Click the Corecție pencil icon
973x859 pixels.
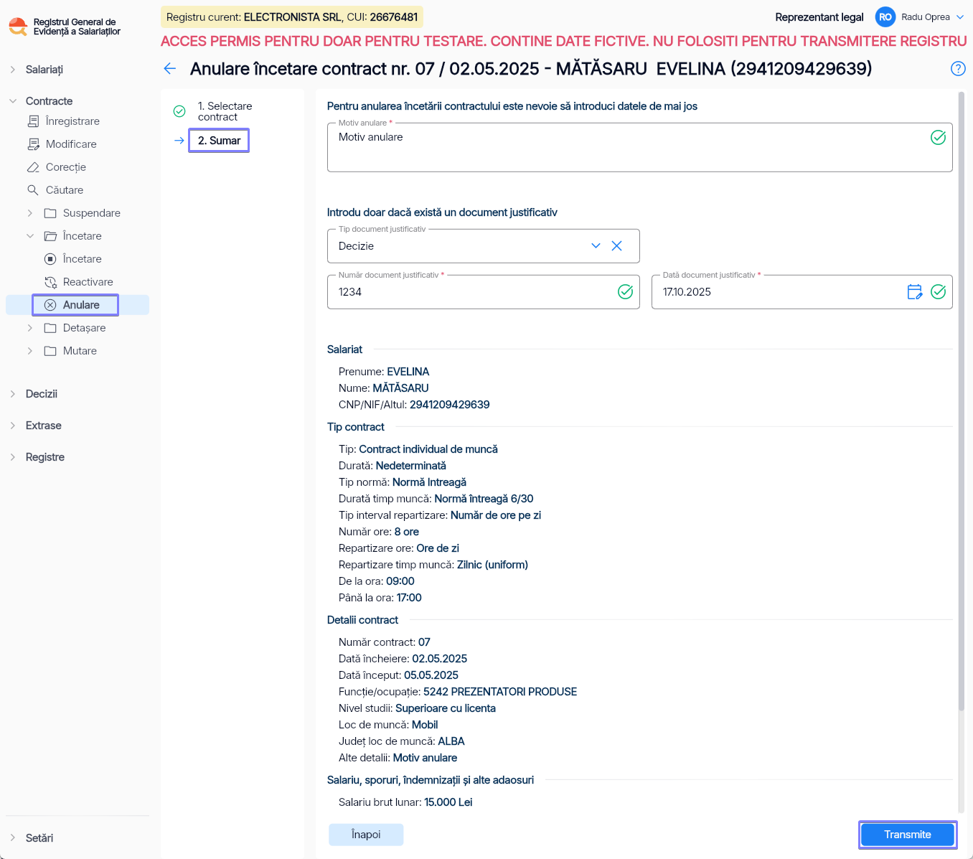coord(33,167)
